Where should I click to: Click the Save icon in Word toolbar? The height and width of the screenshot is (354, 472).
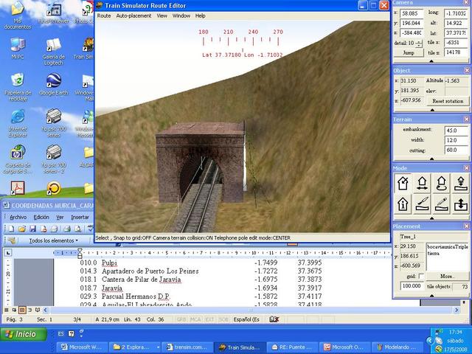pos(32,229)
